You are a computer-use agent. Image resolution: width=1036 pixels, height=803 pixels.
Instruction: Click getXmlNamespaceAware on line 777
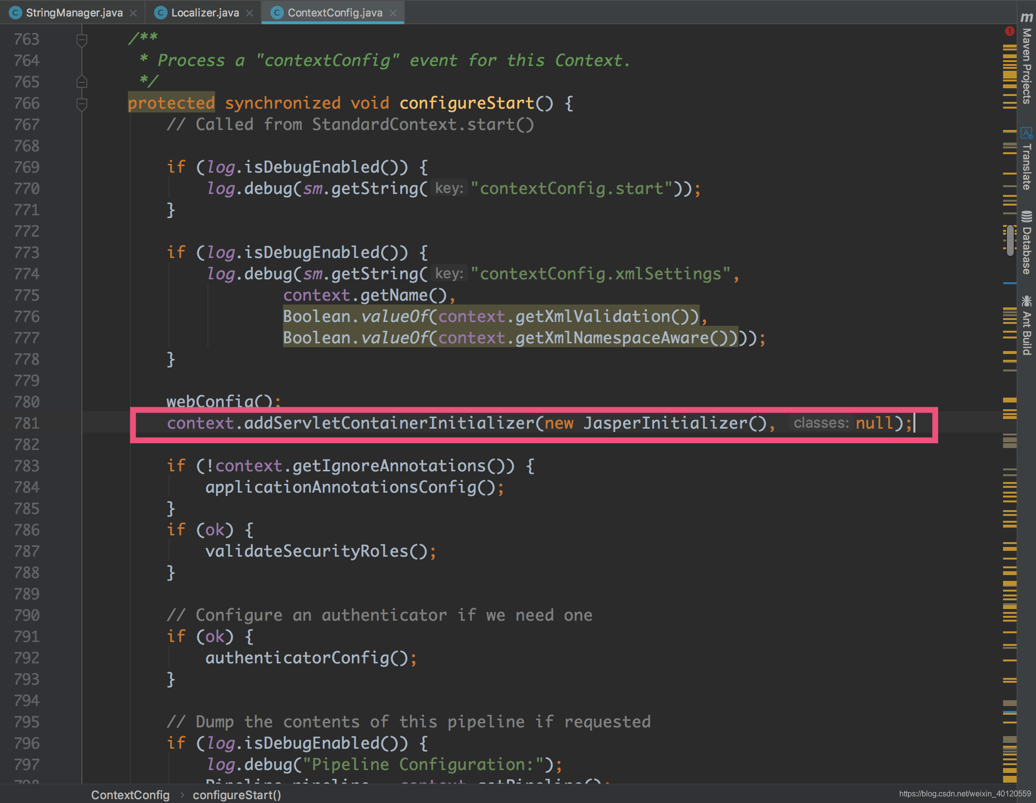[x=612, y=337]
